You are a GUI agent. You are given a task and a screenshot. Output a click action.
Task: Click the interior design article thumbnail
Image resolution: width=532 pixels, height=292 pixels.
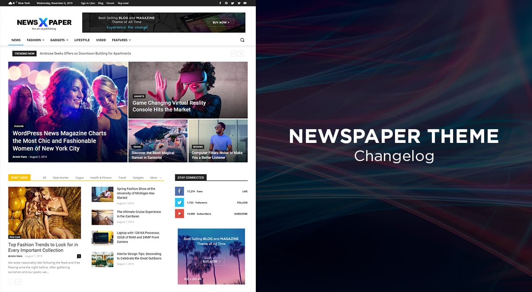click(102, 259)
